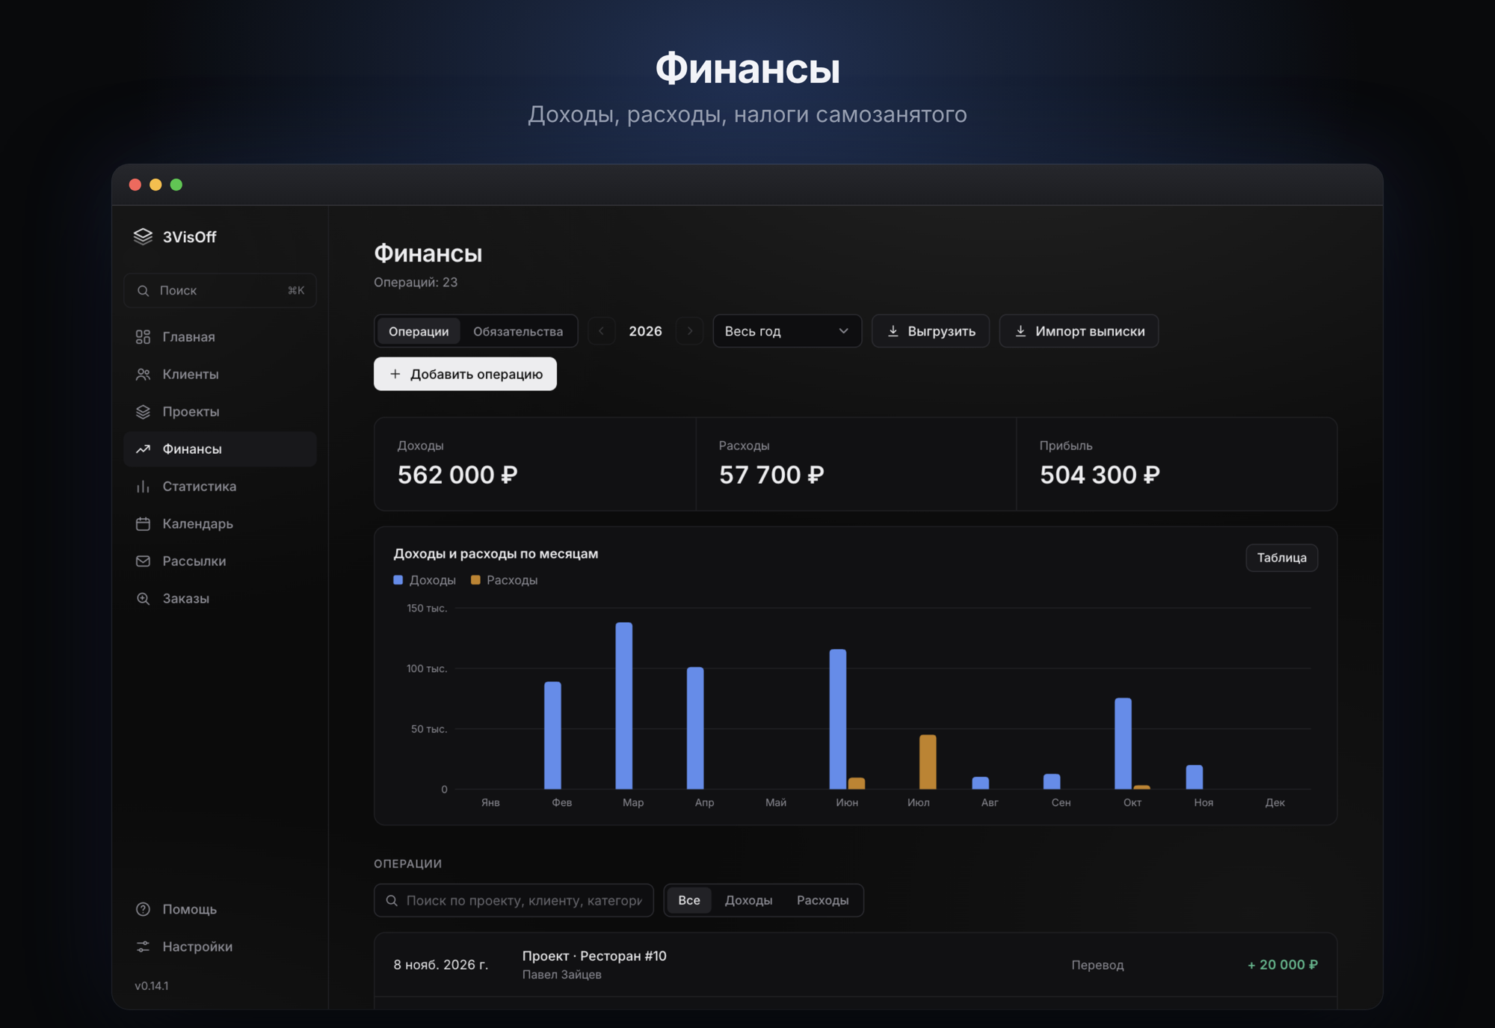
Task: Click the Финансы trend arrow icon
Action: pyautogui.click(x=143, y=449)
